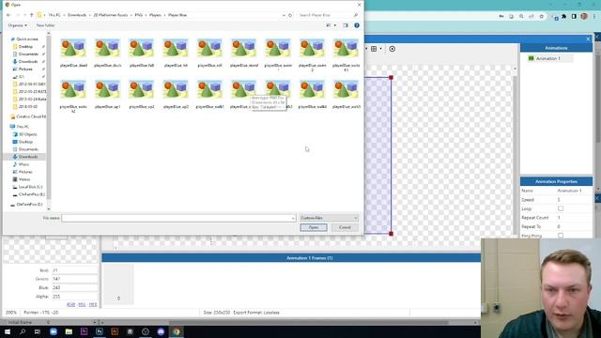Navigate to 2D Platformer Assets breadcrumb
The width and height of the screenshot is (601, 338).
111,15
